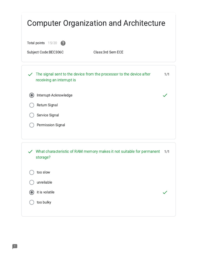Click the correct-answer checkmark next to Interrupt-Acknowledge
197x263 pixels.
[165, 95]
